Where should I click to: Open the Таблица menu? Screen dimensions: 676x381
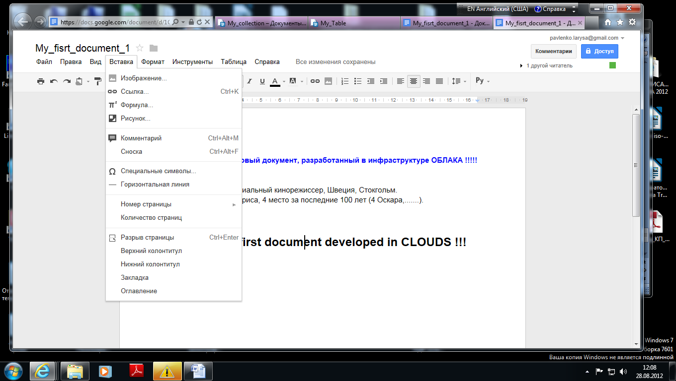[x=234, y=62]
